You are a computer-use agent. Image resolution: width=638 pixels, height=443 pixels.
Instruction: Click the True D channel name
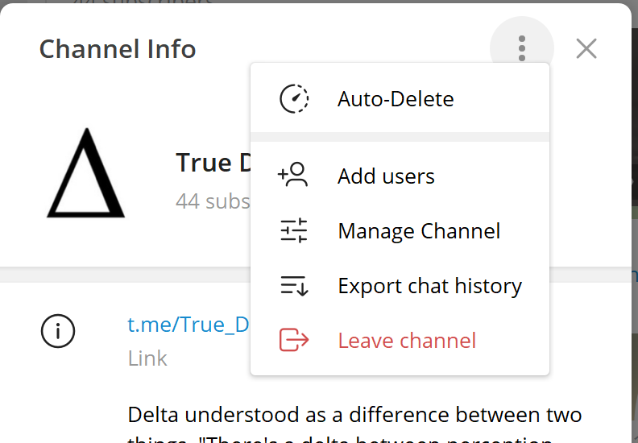(x=213, y=164)
